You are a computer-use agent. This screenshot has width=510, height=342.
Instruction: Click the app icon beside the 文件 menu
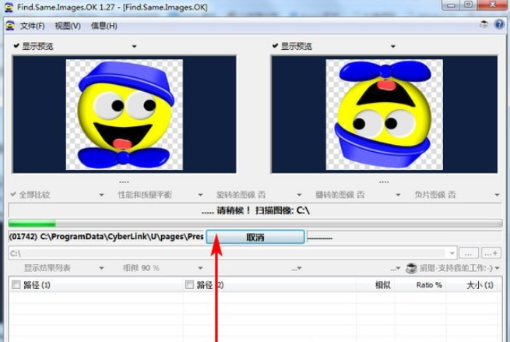[10, 26]
